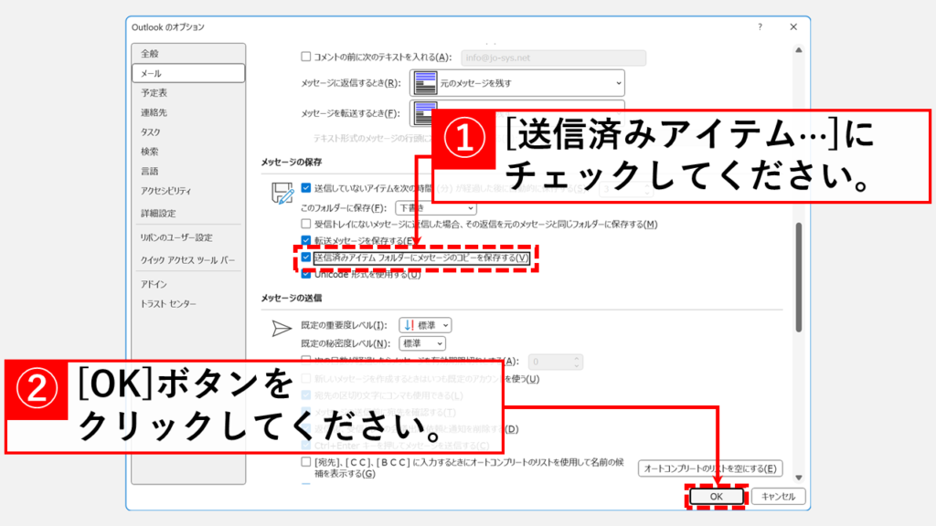Open タスク options category
The width and height of the screenshot is (936, 526).
pyautogui.click(x=188, y=132)
